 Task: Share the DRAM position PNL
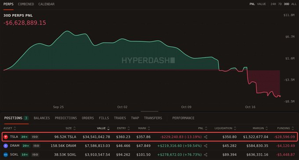pyautogui.click(x=206, y=146)
